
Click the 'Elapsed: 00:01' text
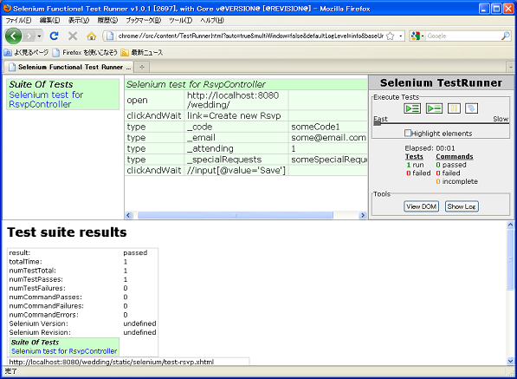[430, 148]
